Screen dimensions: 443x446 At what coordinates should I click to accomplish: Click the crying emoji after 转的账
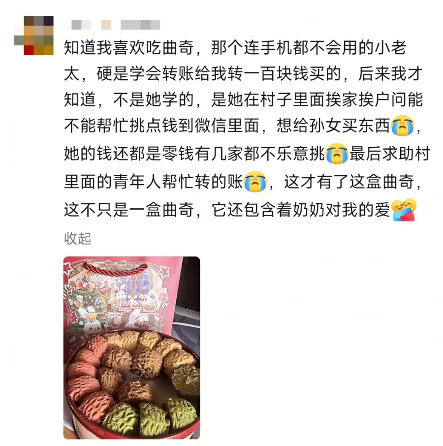coord(255,182)
